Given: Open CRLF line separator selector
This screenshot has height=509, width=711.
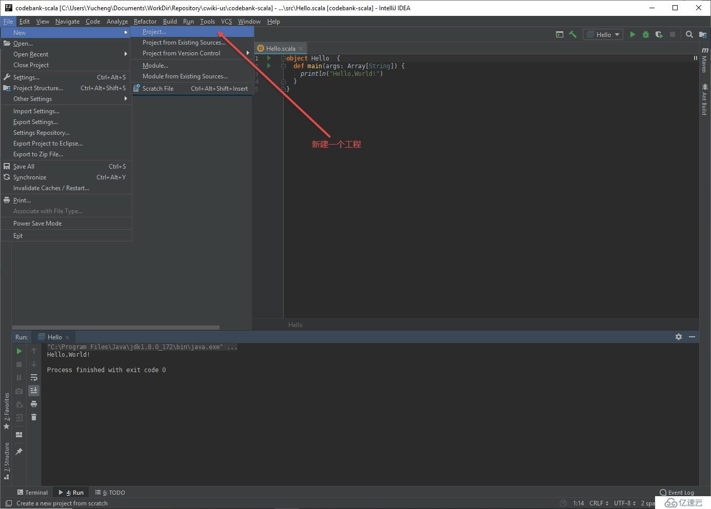Looking at the screenshot, I should [599, 503].
